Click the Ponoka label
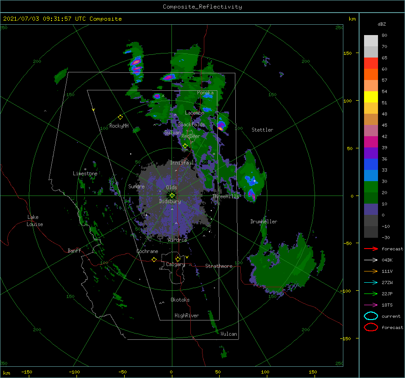The image size is (405, 378). 205,93
